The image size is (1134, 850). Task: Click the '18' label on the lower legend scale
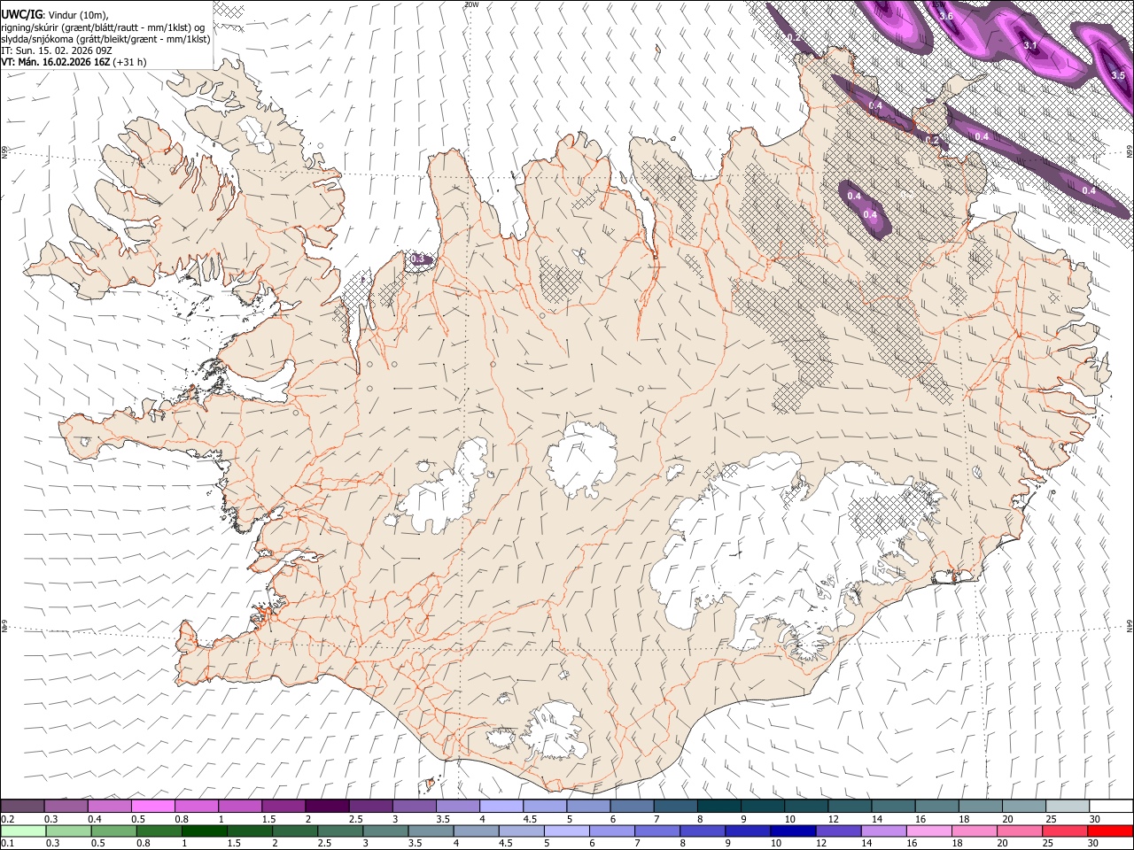957,843
